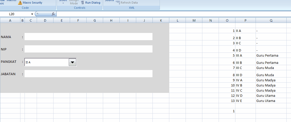This screenshot has width=291, height=122.
Task: Select Guru Madya cell beside IV C
Action: pos(271,90)
